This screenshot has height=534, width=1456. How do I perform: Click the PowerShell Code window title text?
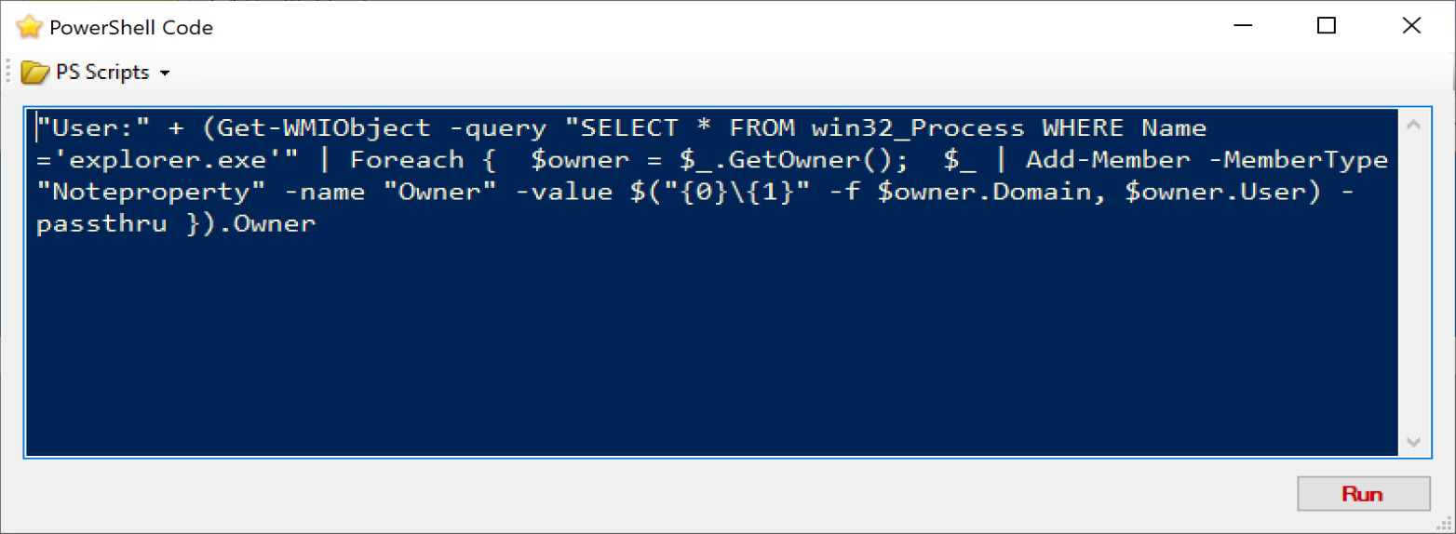pyautogui.click(x=132, y=28)
